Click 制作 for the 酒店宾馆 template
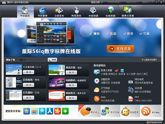Image resolution: width=165 pixels, height=124 pixels. (71, 72)
